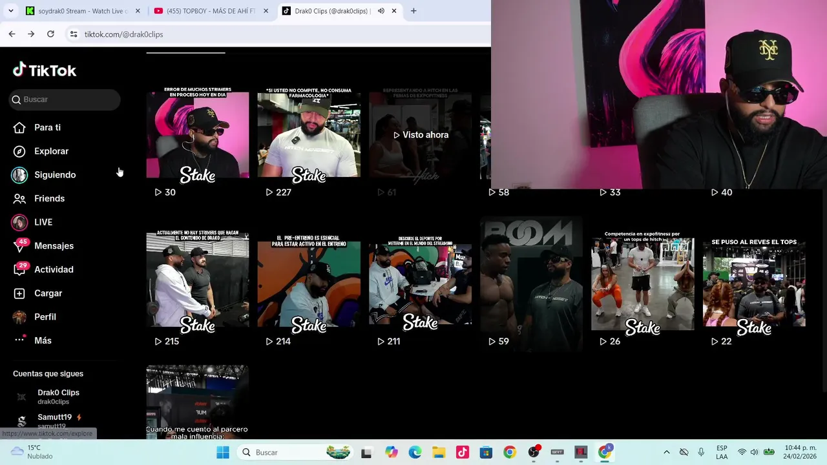Open clock showing 10:44 p. m.
Screen dimensions: 827x465
coord(800,452)
